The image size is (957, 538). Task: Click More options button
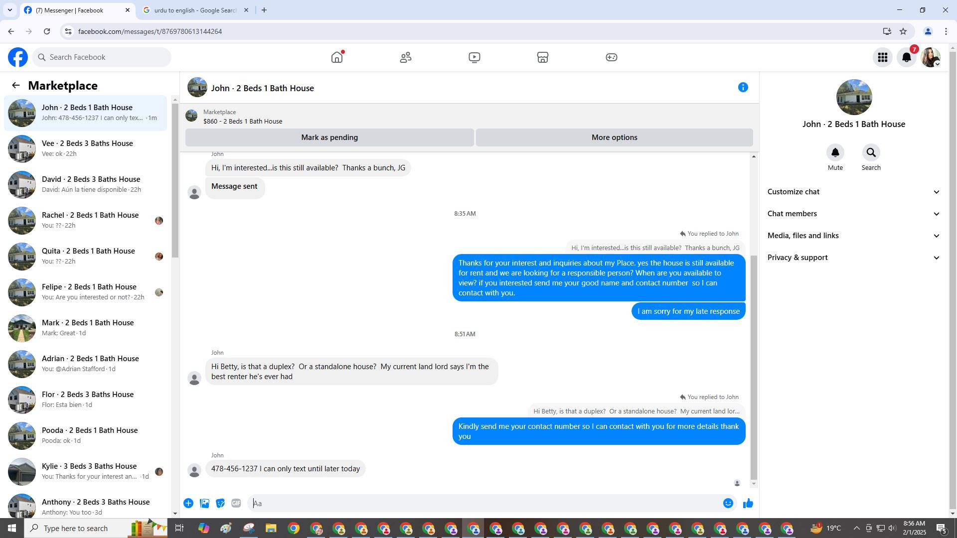pyautogui.click(x=614, y=137)
